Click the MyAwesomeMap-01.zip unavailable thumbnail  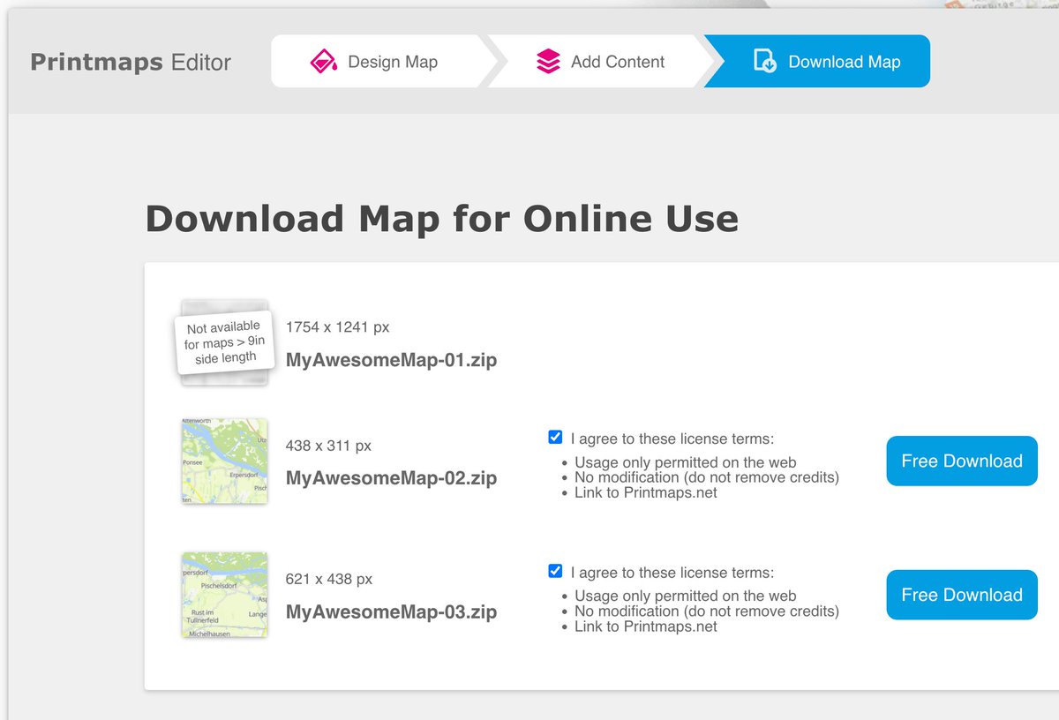point(223,342)
